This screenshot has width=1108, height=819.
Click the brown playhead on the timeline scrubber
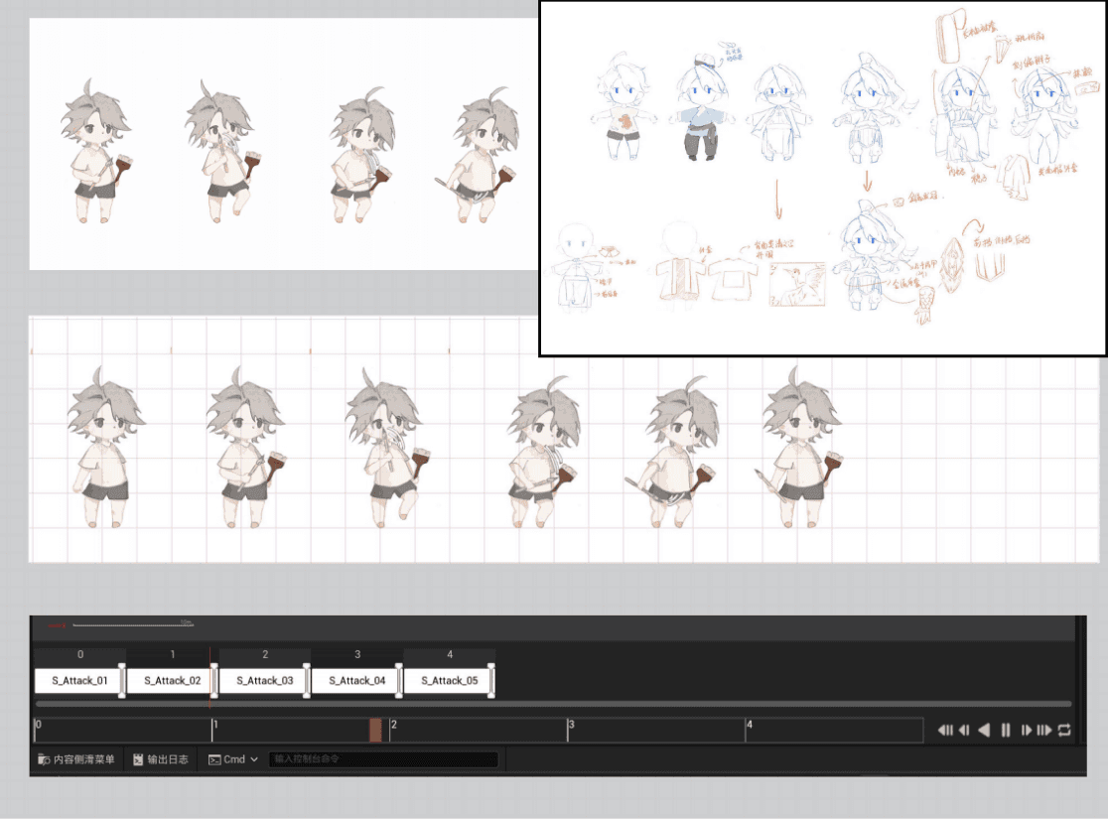pos(375,730)
